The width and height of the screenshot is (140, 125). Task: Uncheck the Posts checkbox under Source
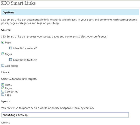pos(3,42)
